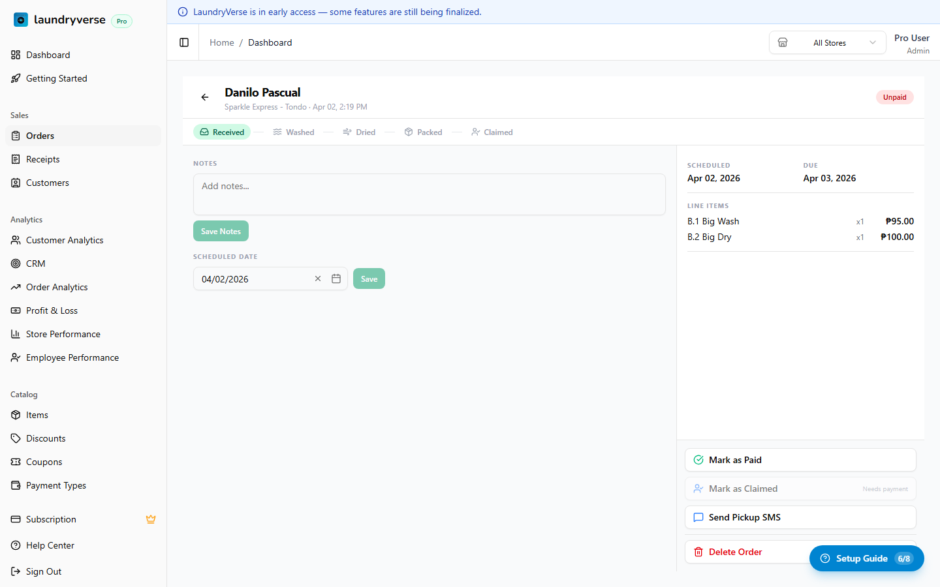Click the Subscription crown icon
Screen dimensions: 940x587
coord(151,519)
